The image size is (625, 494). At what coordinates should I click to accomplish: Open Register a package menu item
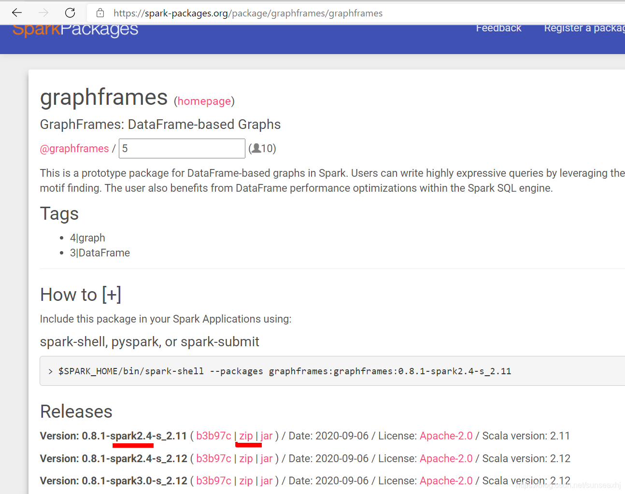pos(584,28)
